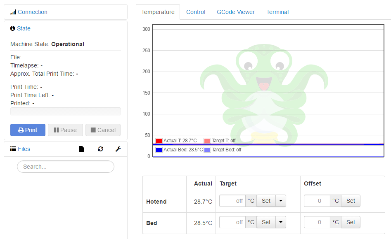Click the Machine State: Operational text

coord(47,44)
